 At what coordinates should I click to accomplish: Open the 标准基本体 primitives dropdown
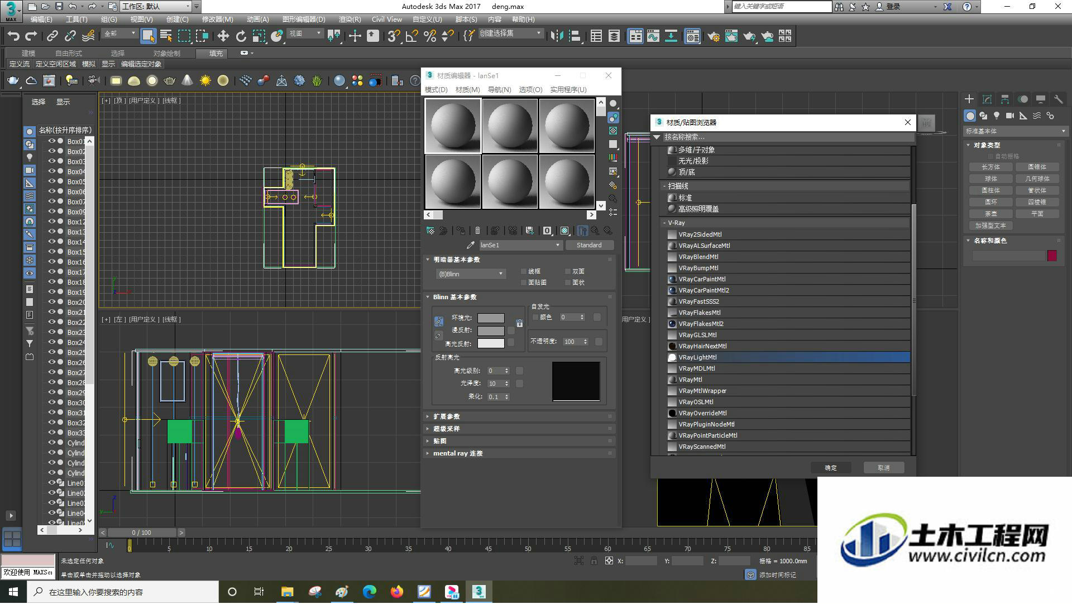pos(1015,132)
